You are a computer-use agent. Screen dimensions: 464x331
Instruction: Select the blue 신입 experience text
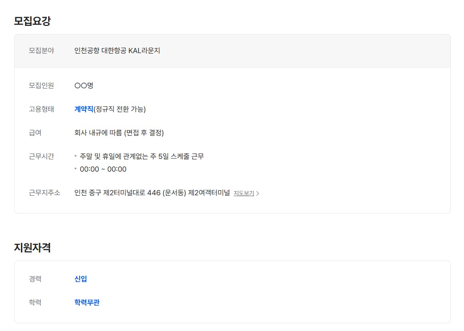[x=81, y=279]
